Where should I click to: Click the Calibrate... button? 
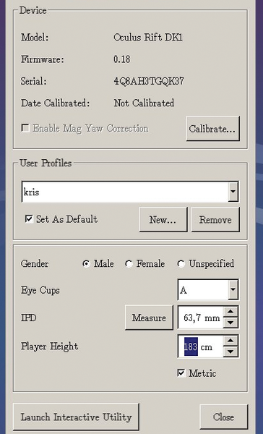tap(212, 129)
